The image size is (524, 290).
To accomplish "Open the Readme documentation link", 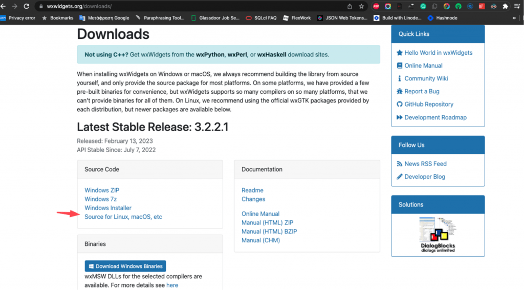I will tap(252, 190).
